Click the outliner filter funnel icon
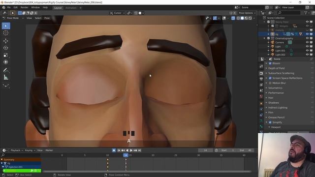The image size is (315, 177). coord(306,13)
